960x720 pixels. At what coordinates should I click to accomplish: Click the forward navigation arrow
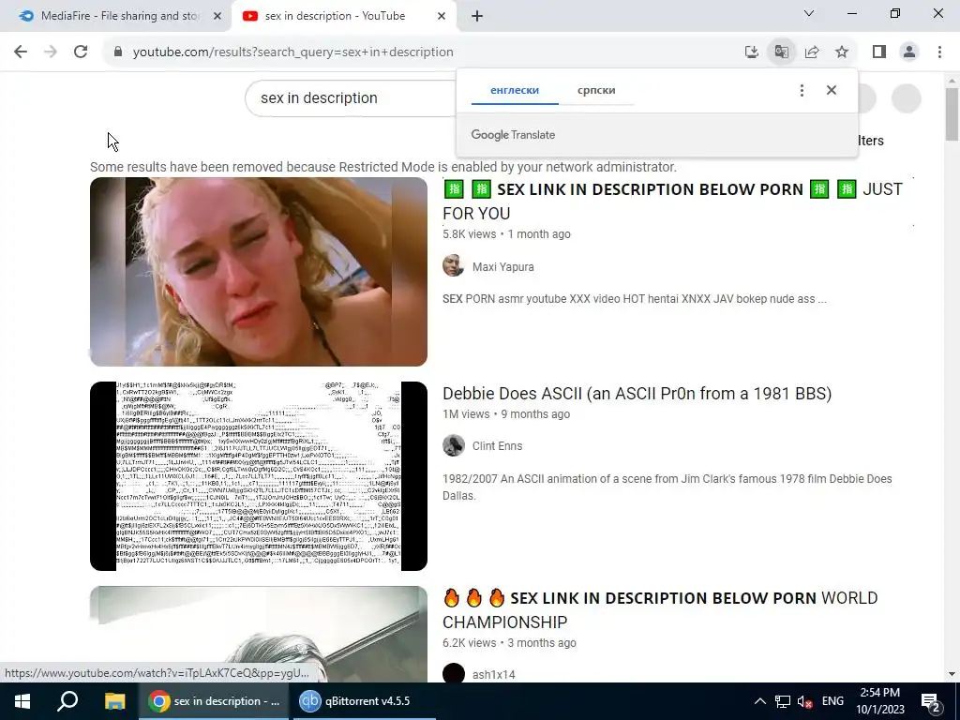pos(51,52)
